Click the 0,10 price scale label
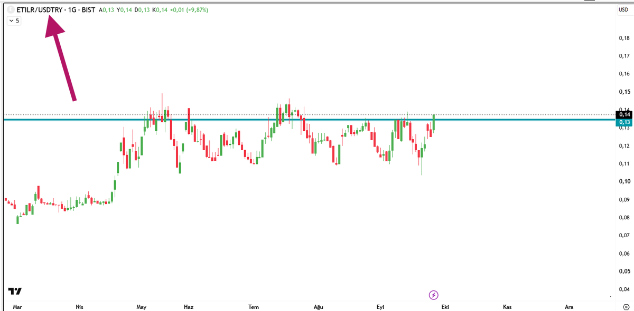 point(624,181)
